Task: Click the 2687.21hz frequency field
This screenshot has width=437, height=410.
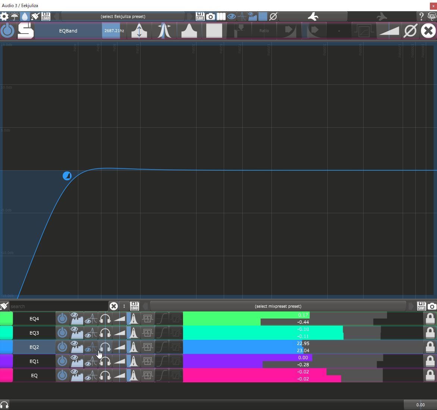Action: tap(114, 31)
